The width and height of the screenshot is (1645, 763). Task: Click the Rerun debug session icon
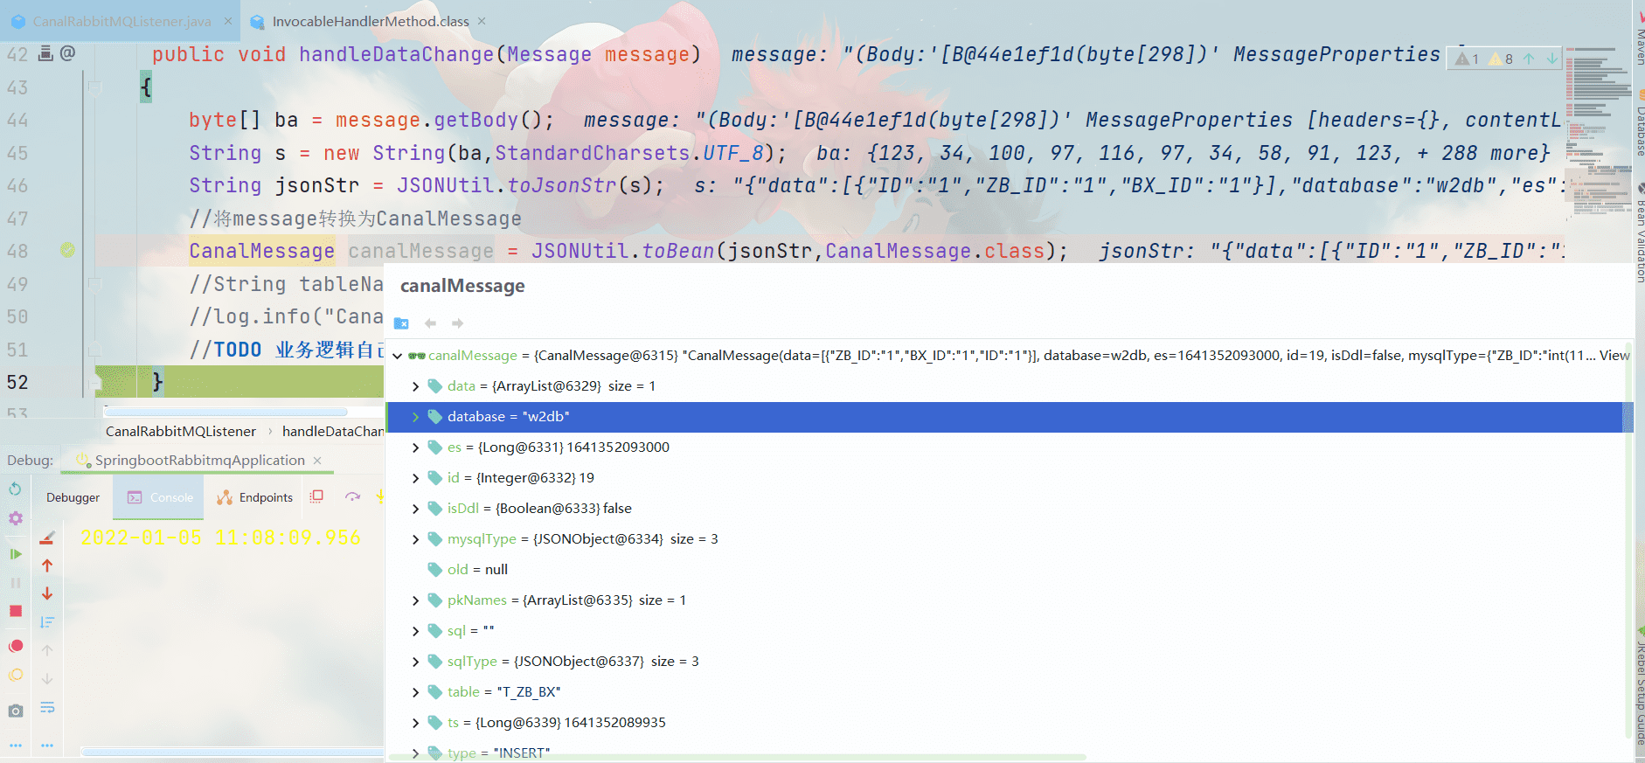pos(15,489)
